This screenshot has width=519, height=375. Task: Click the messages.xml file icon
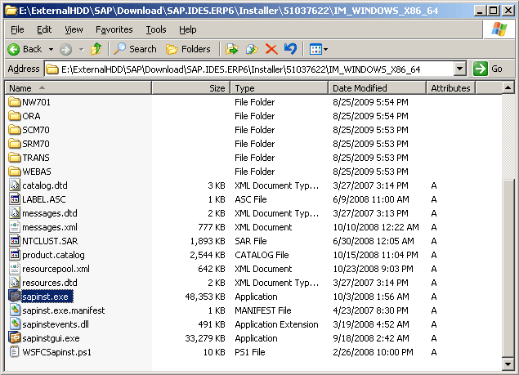tap(14, 227)
